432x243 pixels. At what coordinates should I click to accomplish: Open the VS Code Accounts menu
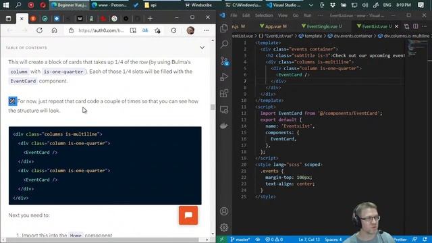(x=224, y=211)
